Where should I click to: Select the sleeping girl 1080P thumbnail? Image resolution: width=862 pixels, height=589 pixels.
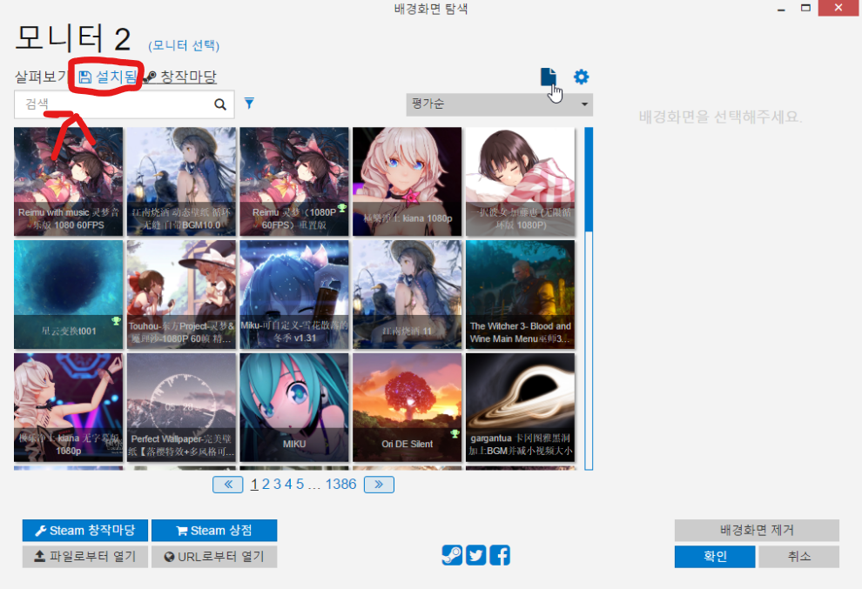point(520,181)
